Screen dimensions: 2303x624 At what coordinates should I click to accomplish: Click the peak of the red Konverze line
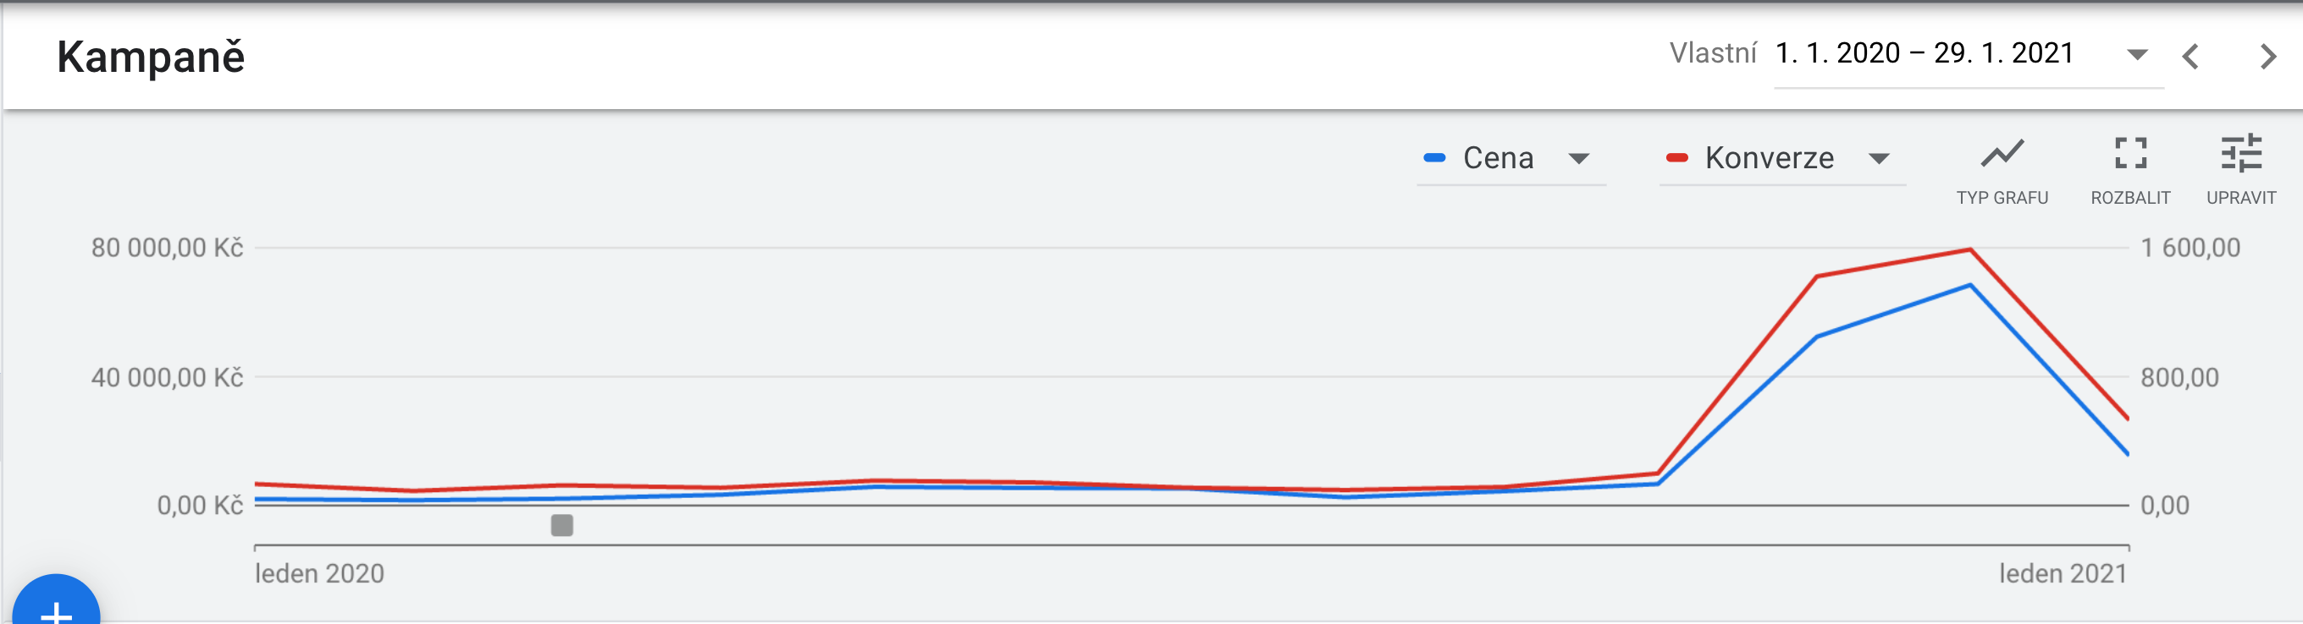tap(1969, 250)
